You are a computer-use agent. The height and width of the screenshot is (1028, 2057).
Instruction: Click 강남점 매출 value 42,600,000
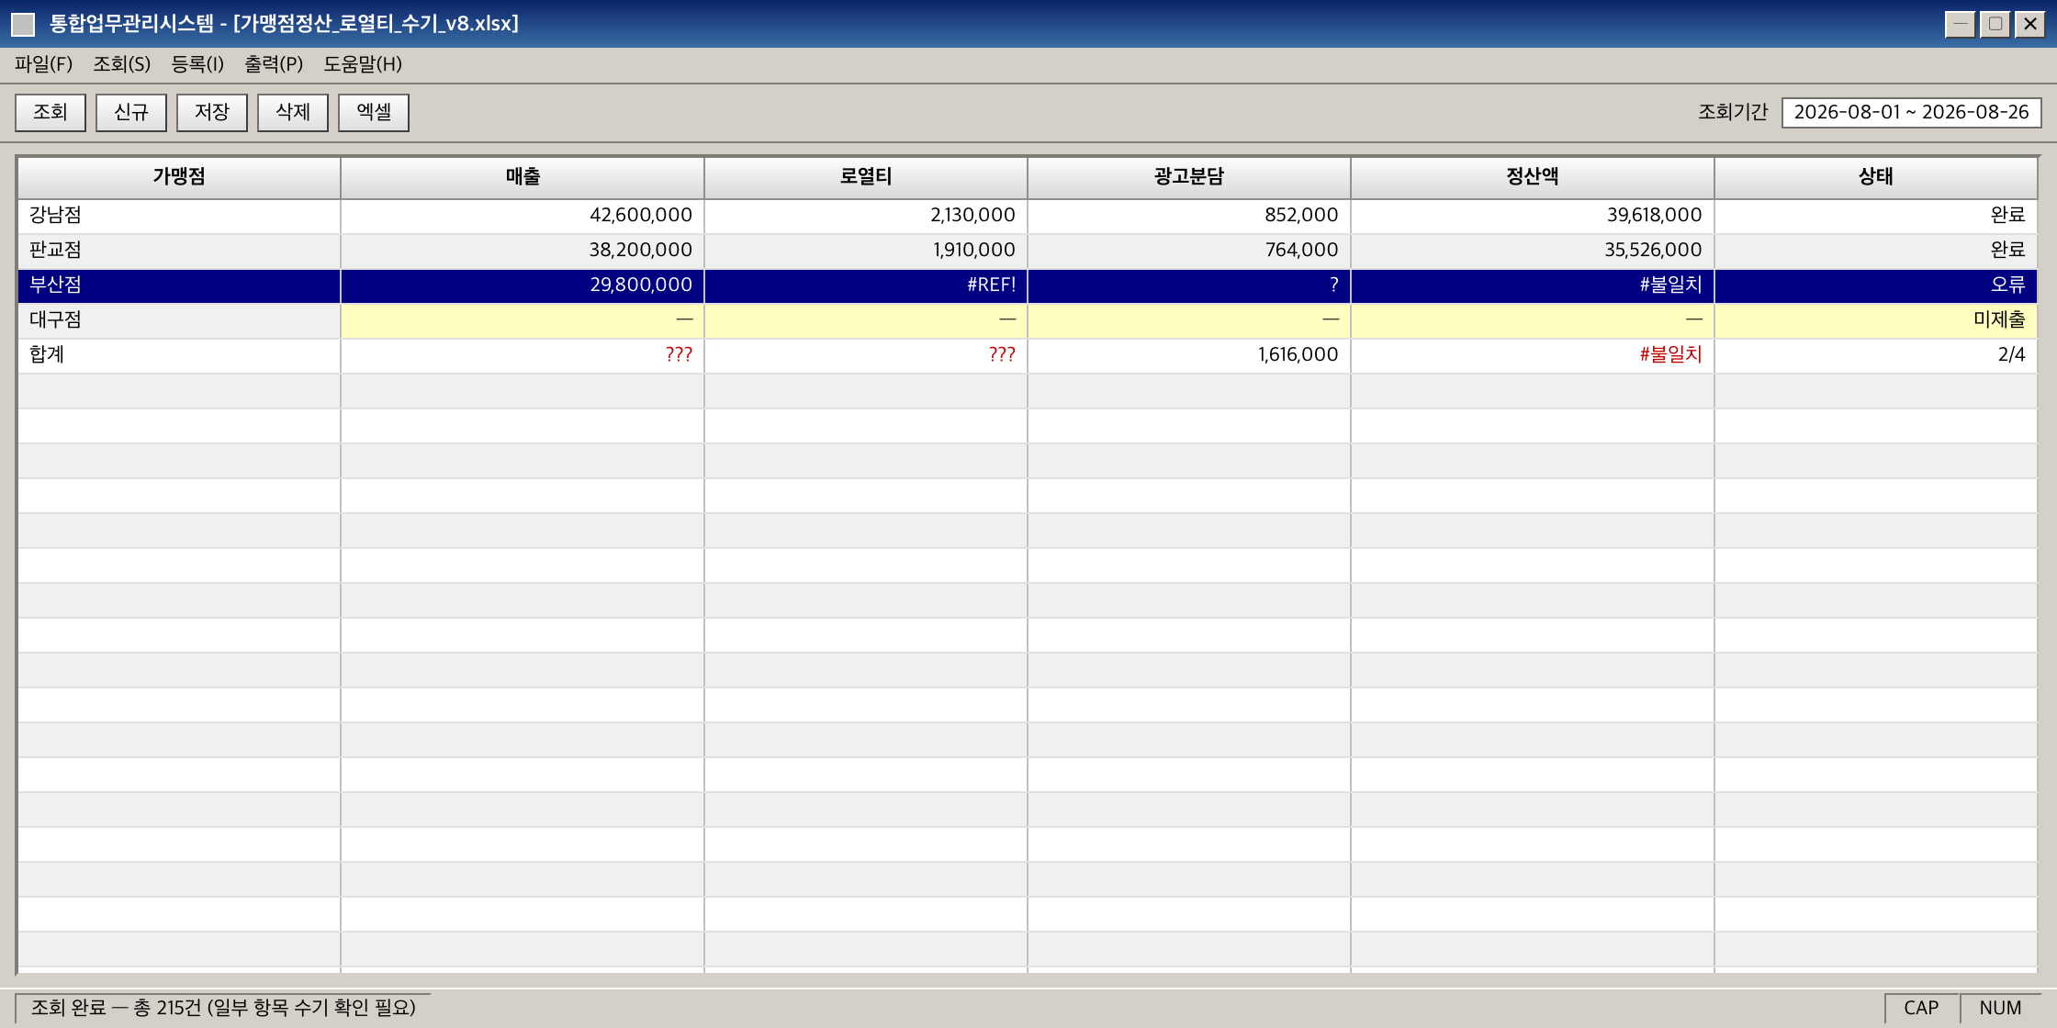click(523, 216)
